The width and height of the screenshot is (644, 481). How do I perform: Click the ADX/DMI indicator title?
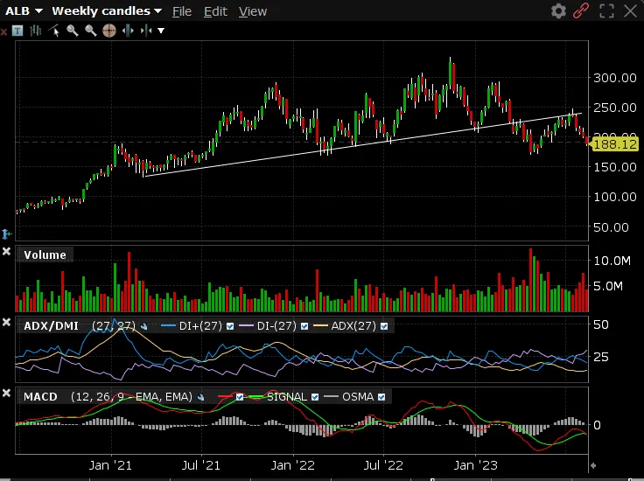pyautogui.click(x=51, y=326)
